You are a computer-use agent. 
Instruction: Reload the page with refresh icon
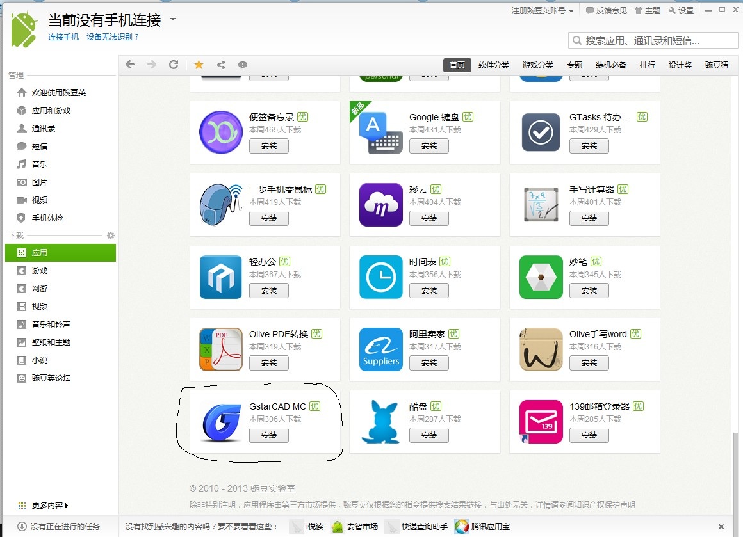click(x=174, y=65)
